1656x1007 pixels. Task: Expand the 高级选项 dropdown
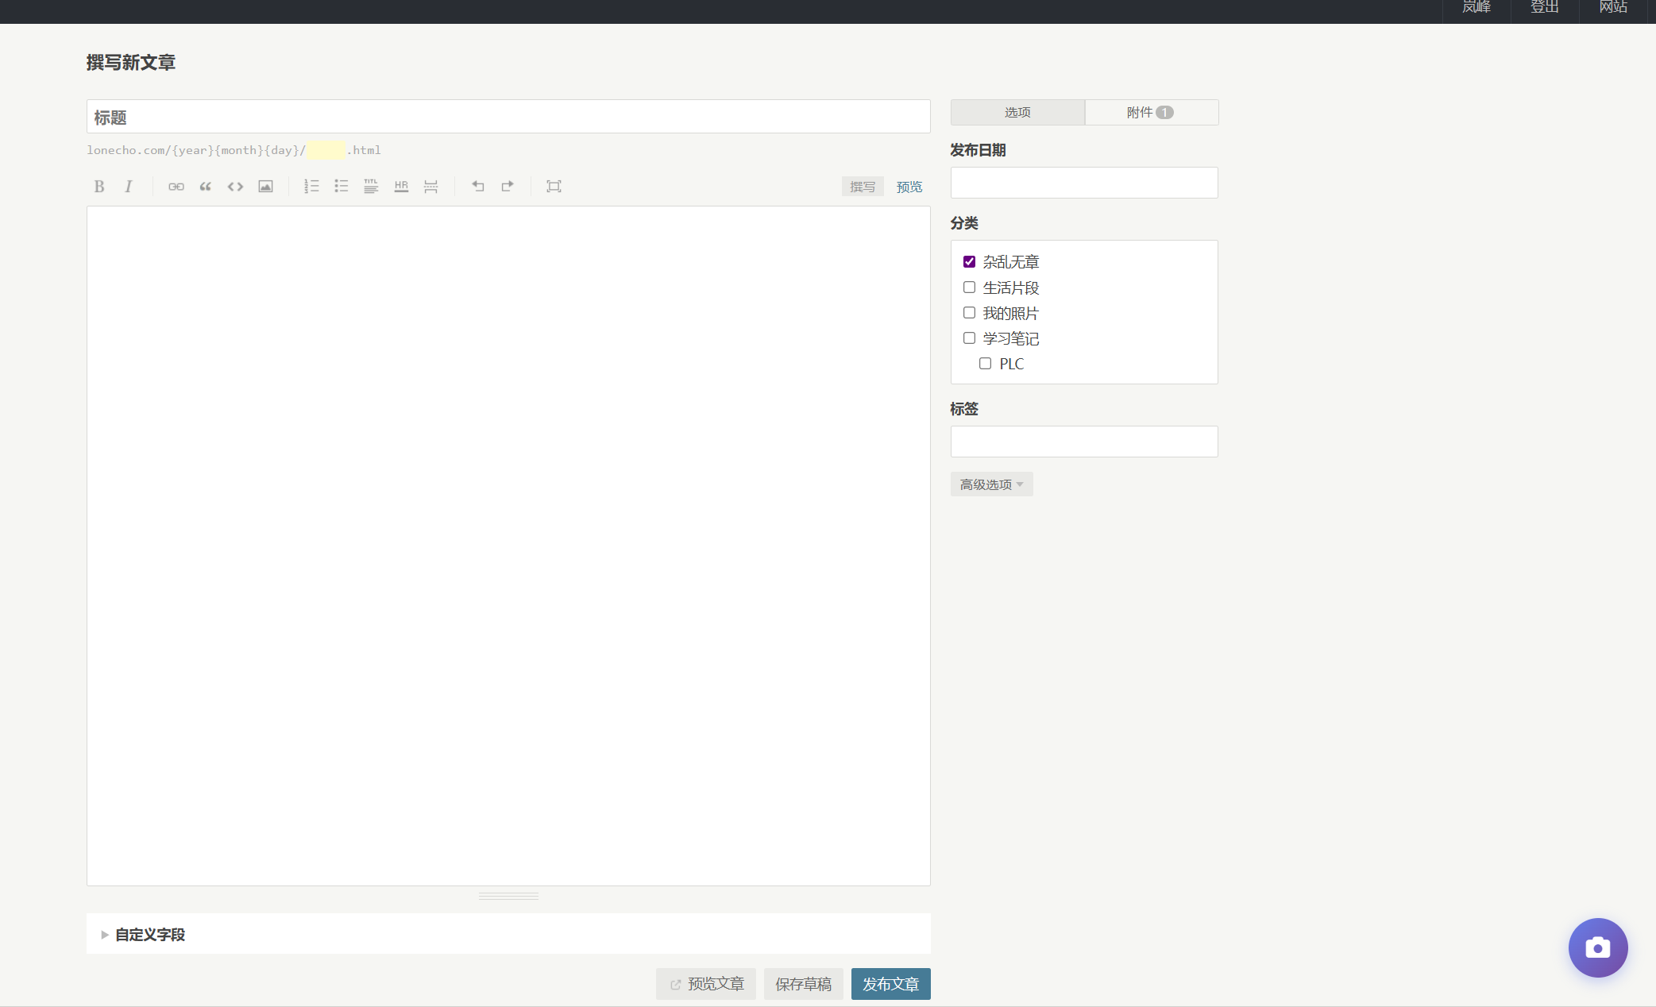tap(991, 484)
